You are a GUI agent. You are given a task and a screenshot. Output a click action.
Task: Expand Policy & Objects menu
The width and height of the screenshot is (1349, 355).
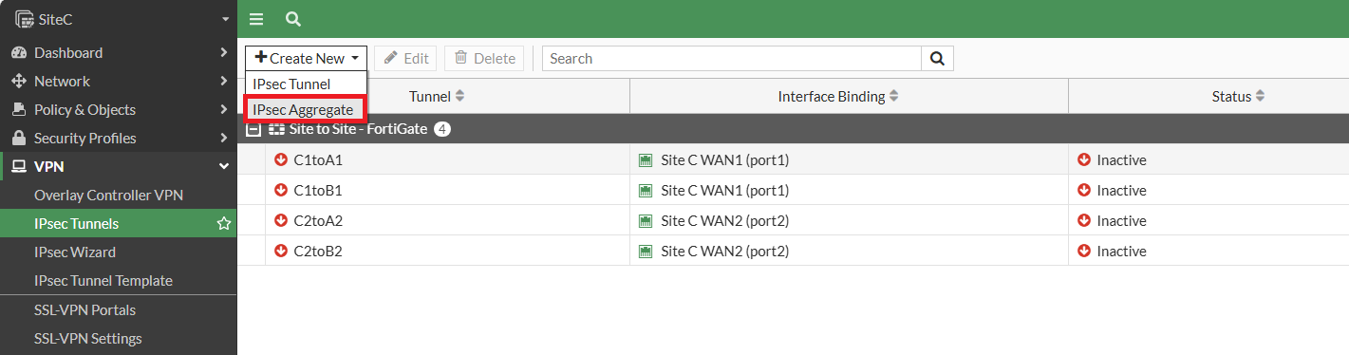click(223, 109)
